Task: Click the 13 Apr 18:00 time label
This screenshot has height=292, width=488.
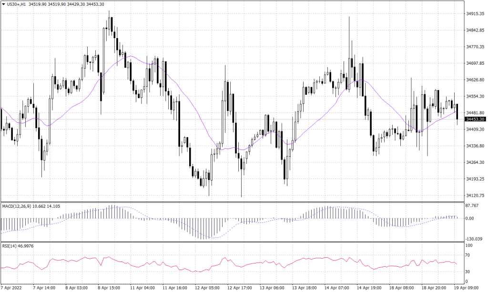Action: [x=304, y=288]
